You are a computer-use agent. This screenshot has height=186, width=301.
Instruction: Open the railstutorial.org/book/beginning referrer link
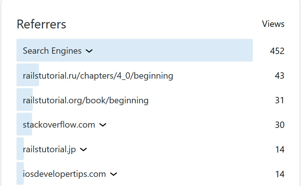pos(85,100)
